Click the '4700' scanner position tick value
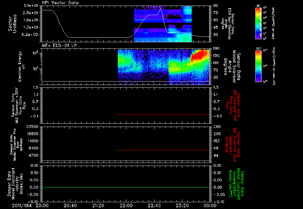 point(34,155)
